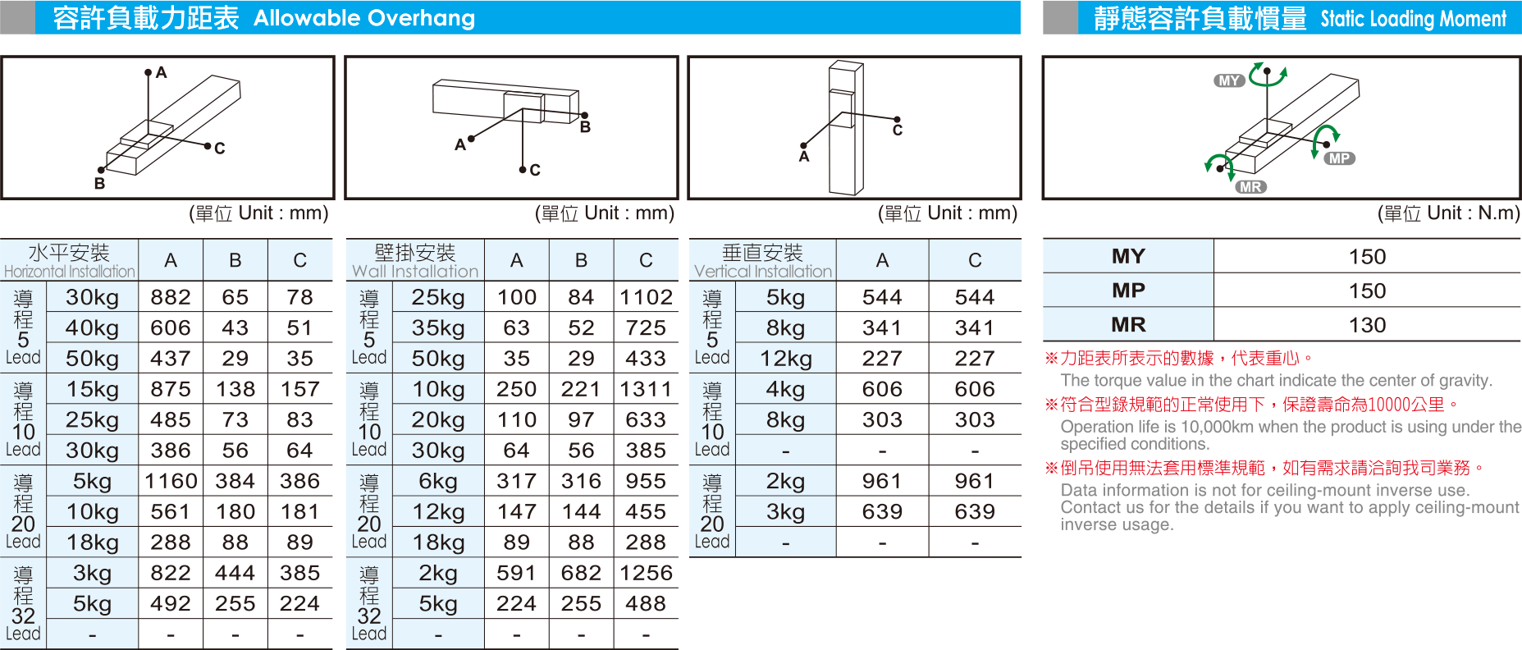Image resolution: width=1522 pixels, height=650 pixels.
Task: Click the horizontal installation diagram
Action: (167, 127)
